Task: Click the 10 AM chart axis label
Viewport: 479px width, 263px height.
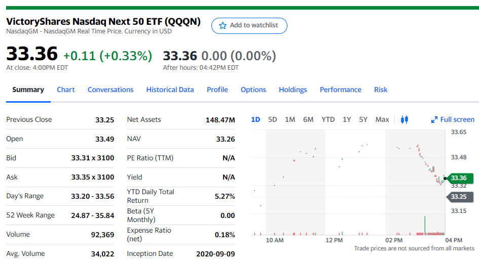Action: point(275,240)
